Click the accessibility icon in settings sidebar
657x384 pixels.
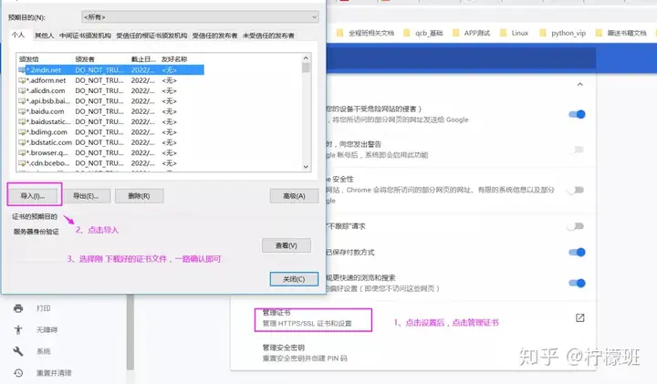coord(18,329)
